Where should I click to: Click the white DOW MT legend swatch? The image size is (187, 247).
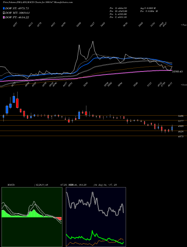click(4, 13)
